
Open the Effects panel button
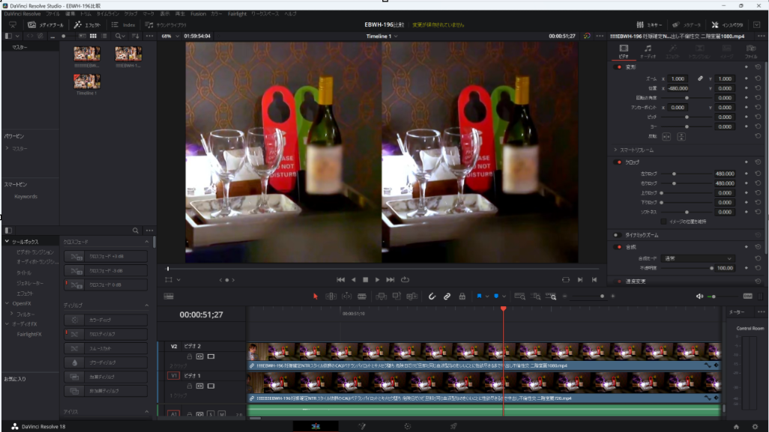(88, 25)
